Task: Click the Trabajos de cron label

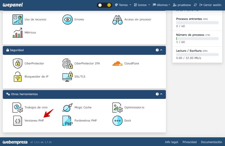Action: 36,107
